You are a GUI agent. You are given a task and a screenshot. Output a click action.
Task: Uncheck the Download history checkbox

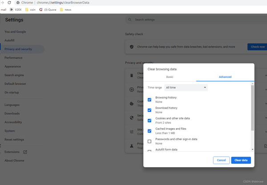[150, 110]
